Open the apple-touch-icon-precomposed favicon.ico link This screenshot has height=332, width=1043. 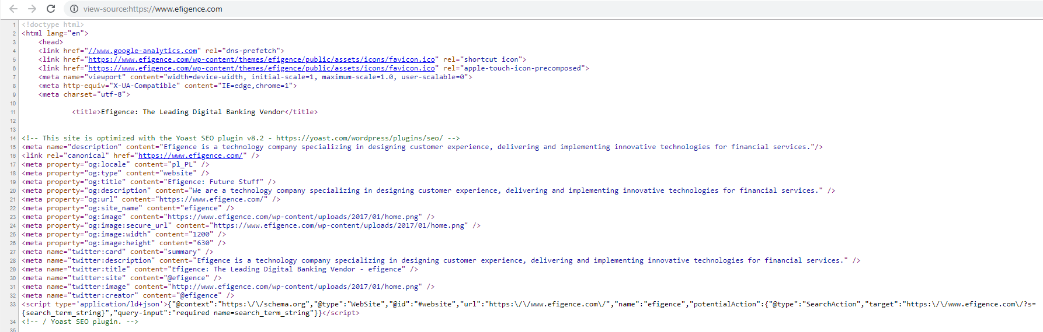pos(262,68)
